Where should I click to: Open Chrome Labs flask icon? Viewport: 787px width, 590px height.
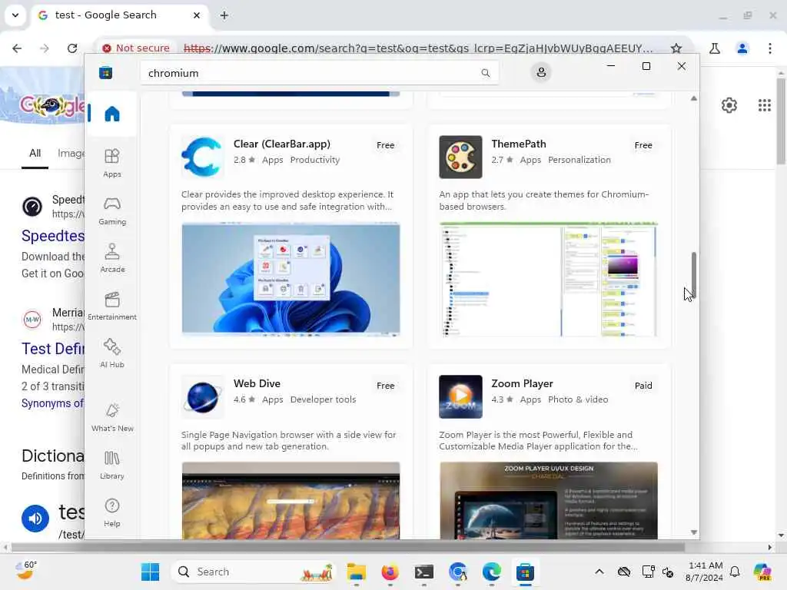[715, 48]
